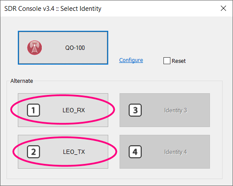Click blank space right of QO-100 text
This screenshot has width=233, height=186.
tap(96, 48)
